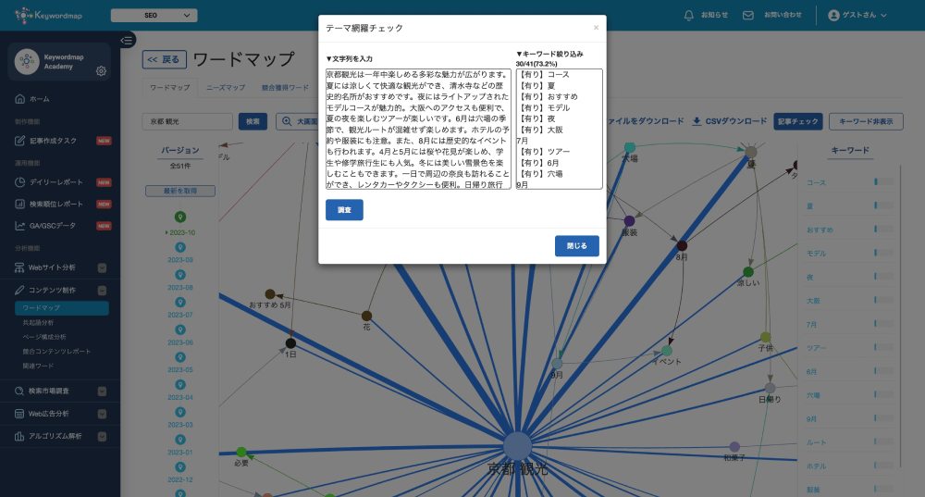The height and width of the screenshot is (497, 925).
Task: Open the お問い合わせ envelope icon
Action: coord(748,16)
